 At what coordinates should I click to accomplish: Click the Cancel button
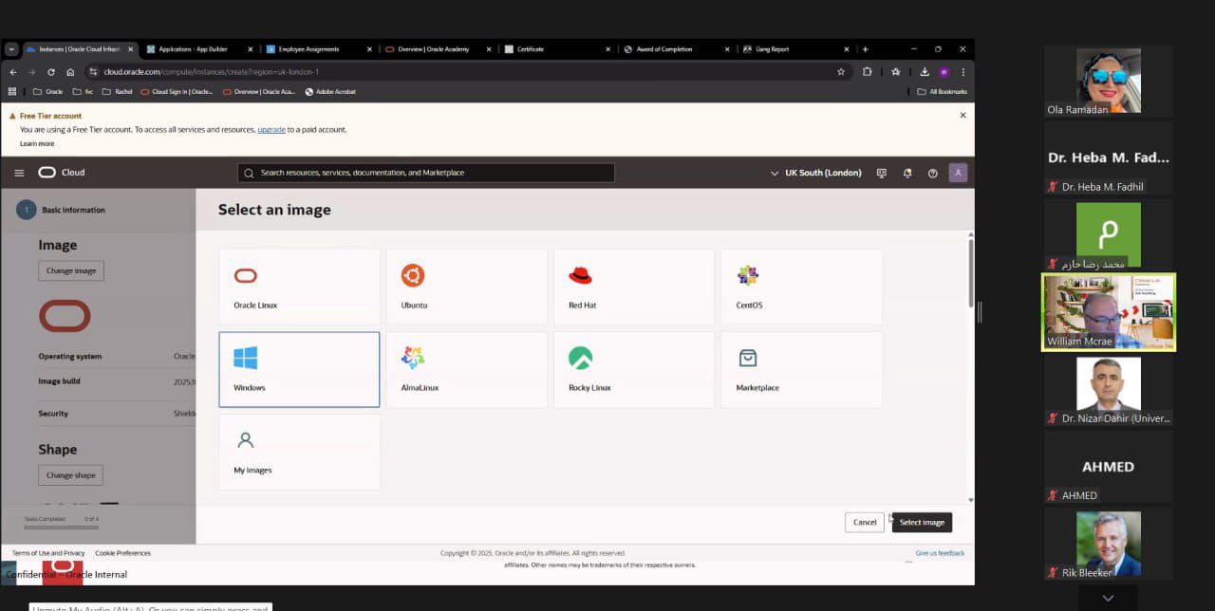865,522
